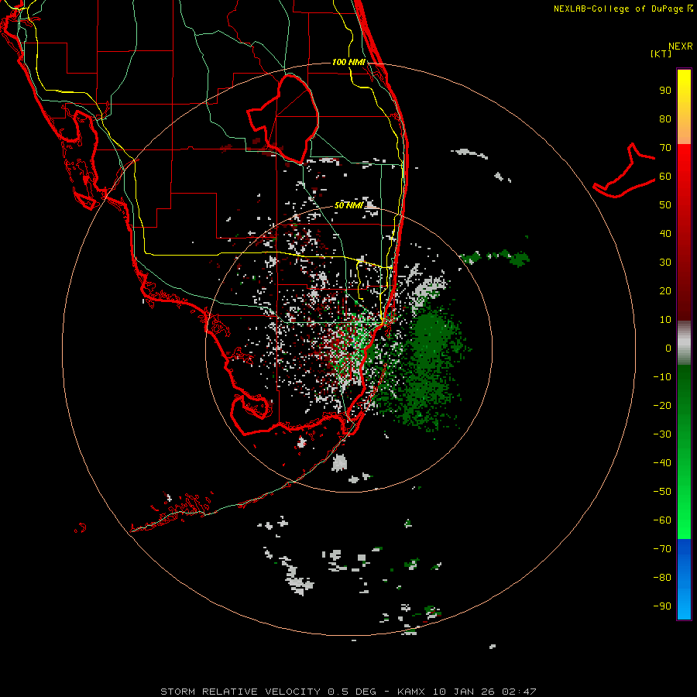The width and height of the screenshot is (697, 697).
Task: Click the 50 NMI range ring label
Action: coord(348,205)
